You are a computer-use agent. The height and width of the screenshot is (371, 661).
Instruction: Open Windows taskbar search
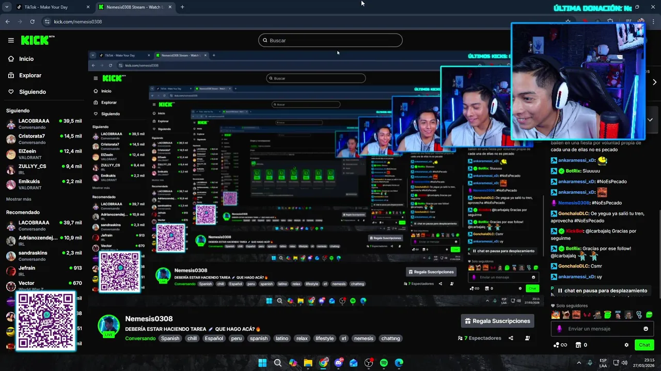click(x=278, y=363)
